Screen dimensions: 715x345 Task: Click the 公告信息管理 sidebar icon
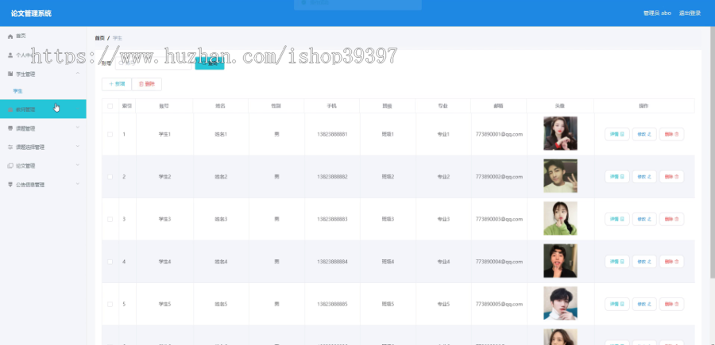click(10, 184)
